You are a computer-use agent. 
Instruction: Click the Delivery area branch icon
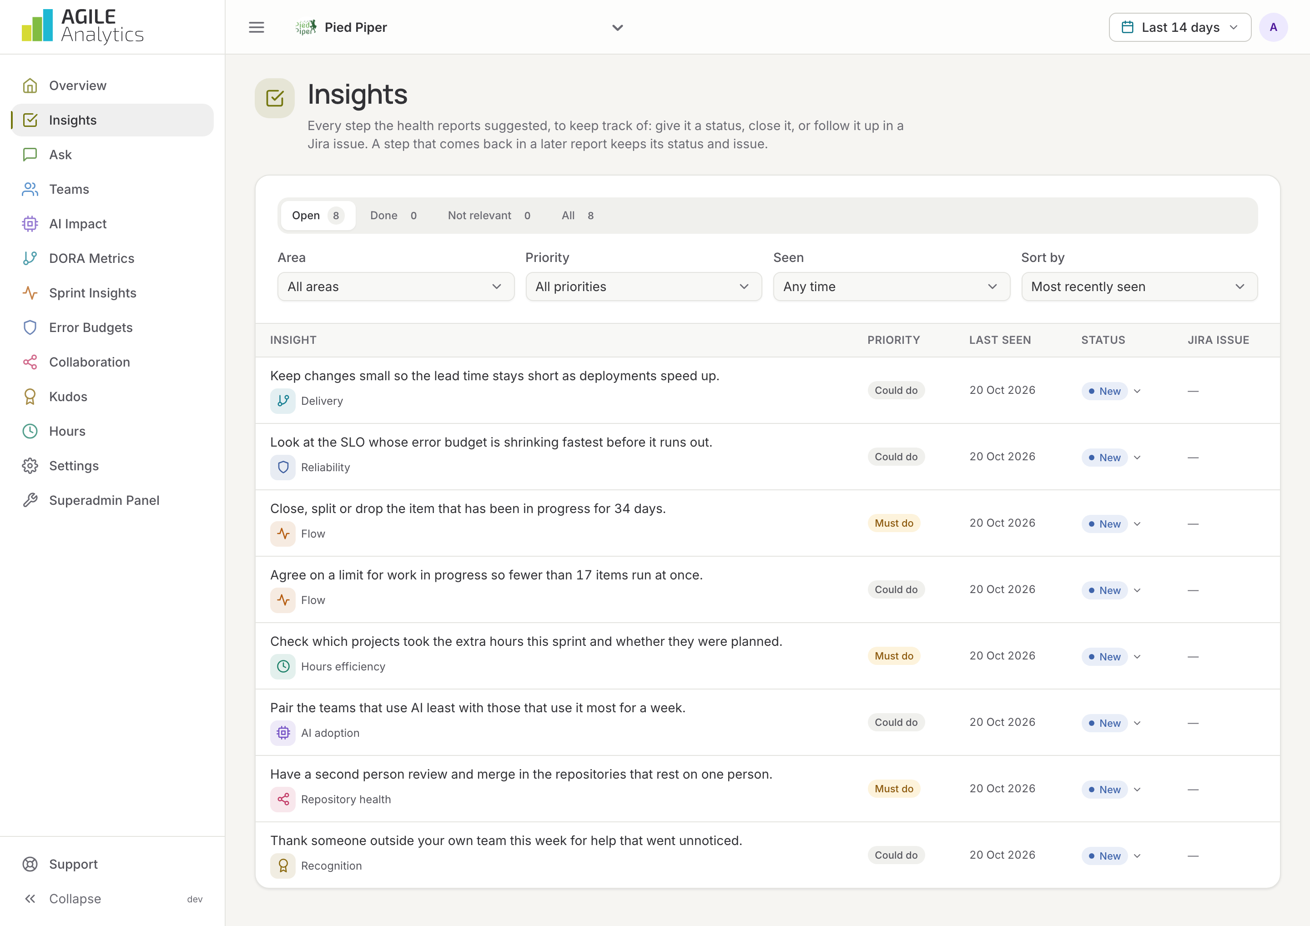283,401
